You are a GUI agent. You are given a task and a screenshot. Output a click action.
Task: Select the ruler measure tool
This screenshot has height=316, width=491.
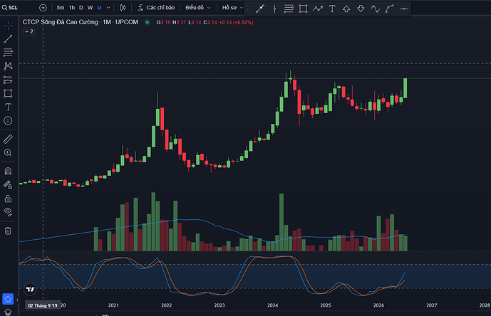click(8, 139)
